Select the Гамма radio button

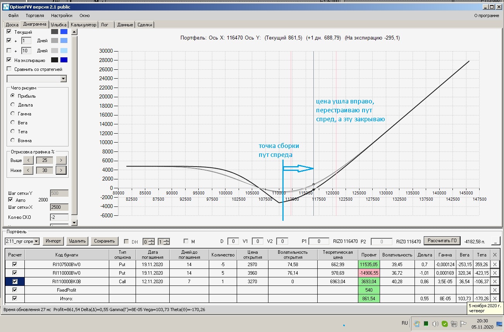pos(13,114)
